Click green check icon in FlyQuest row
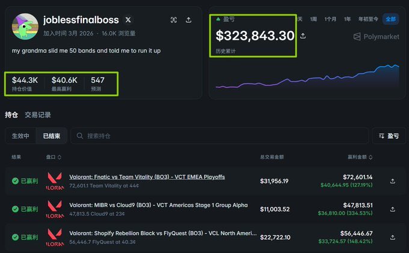This screenshot has width=409, height=253. (15, 237)
